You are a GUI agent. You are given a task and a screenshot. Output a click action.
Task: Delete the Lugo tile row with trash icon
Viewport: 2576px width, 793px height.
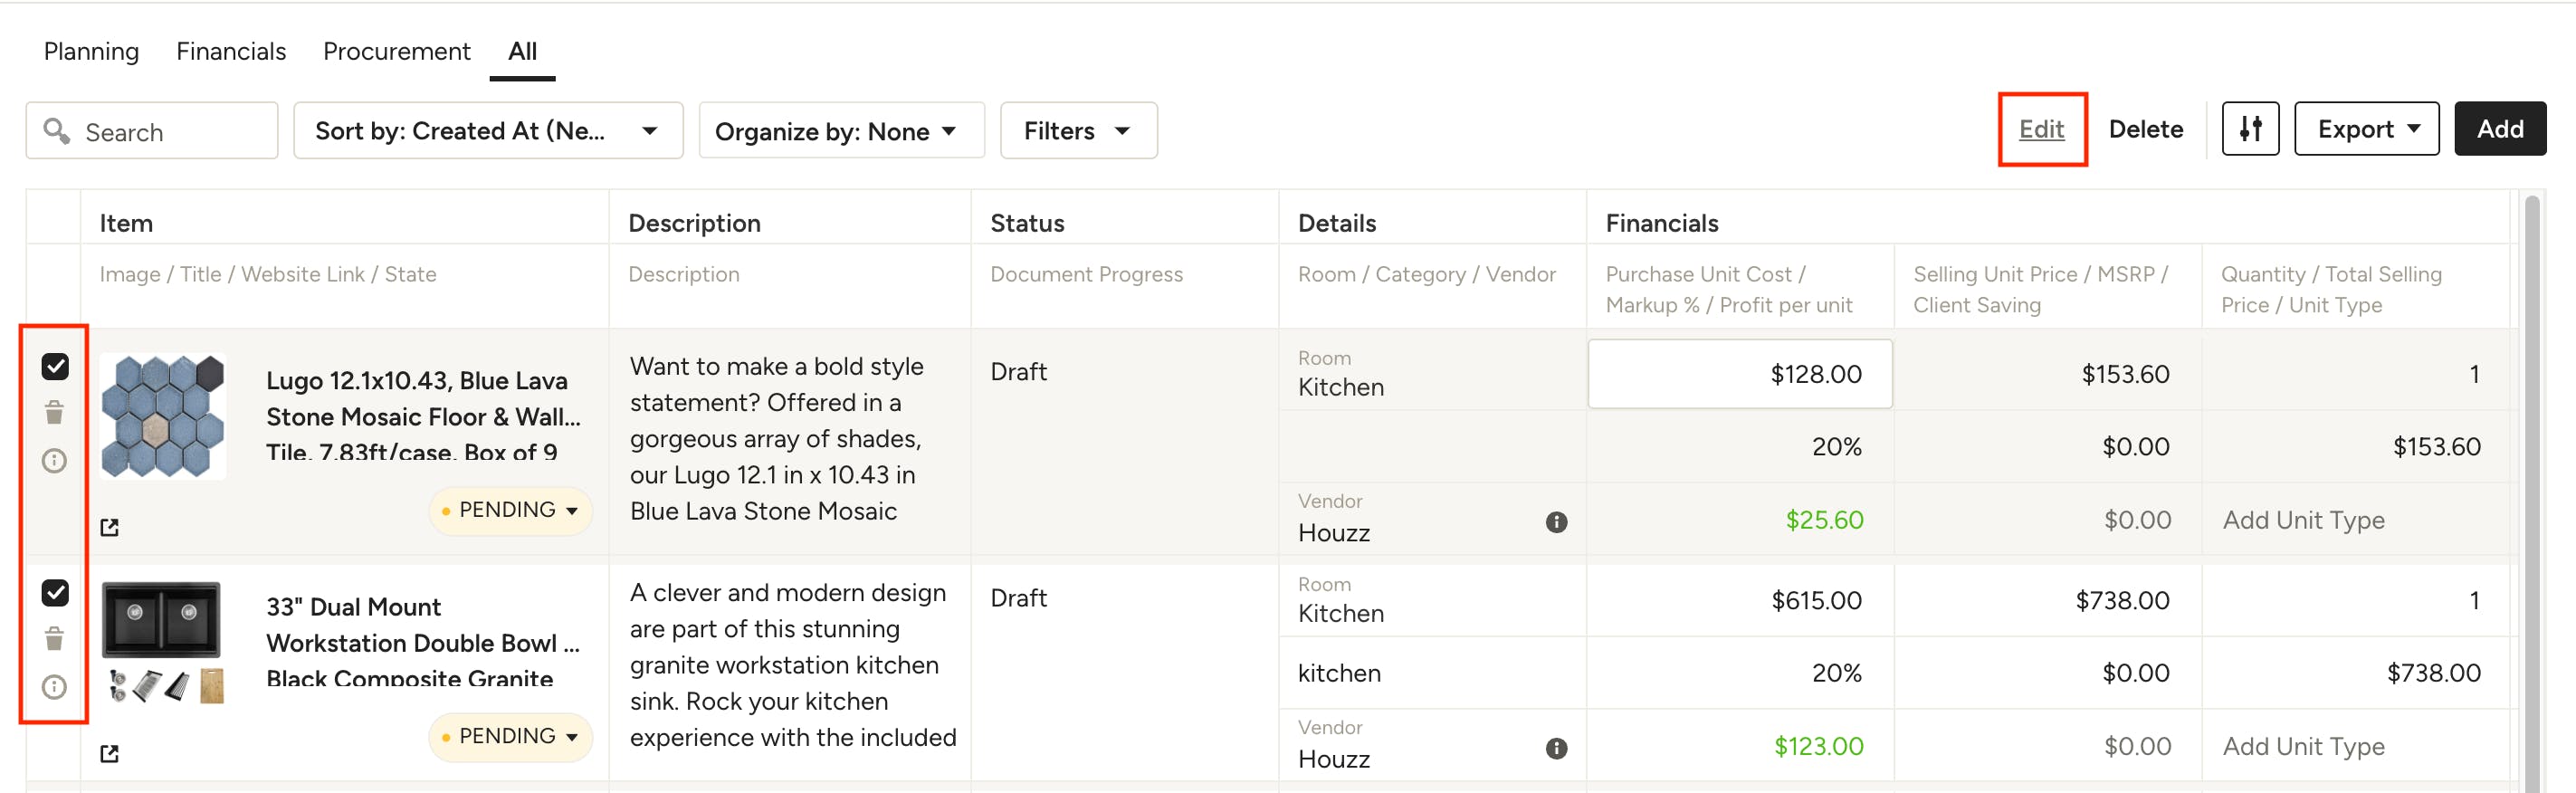coord(55,412)
